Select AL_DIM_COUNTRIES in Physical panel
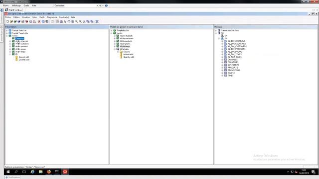319x179 pixels. pyautogui.click(x=237, y=44)
